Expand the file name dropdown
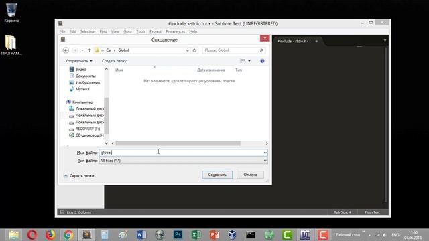Viewport: 429px width, 241px height. click(x=265, y=153)
